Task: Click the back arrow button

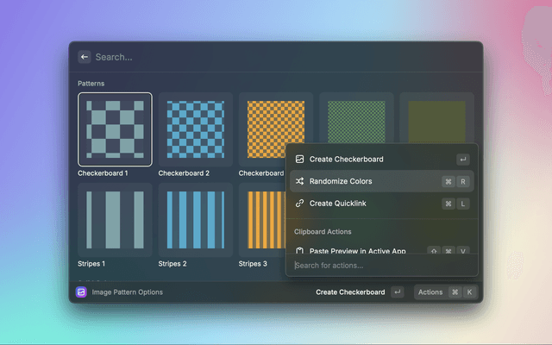Action: click(x=85, y=57)
